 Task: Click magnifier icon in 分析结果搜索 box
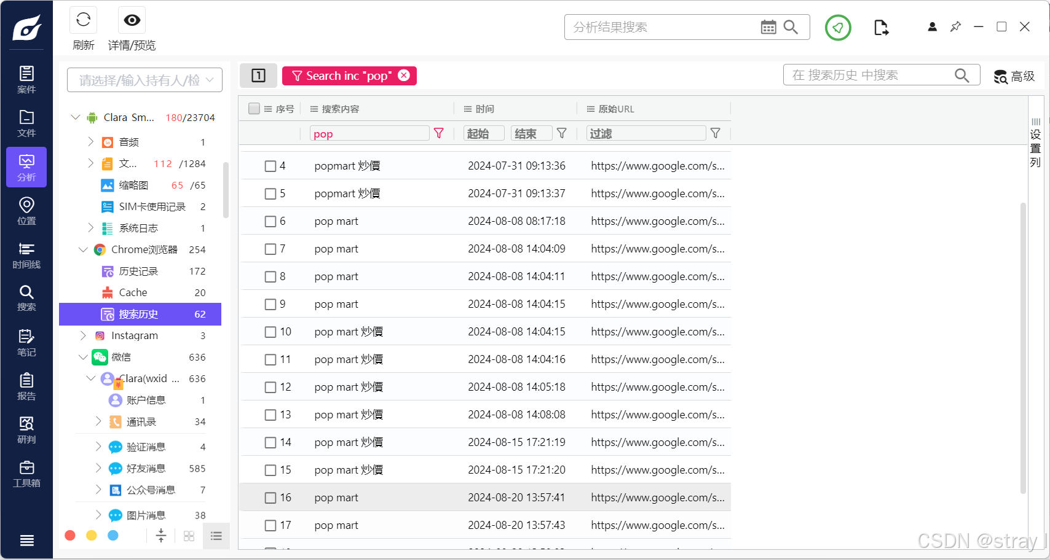pyautogui.click(x=791, y=27)
